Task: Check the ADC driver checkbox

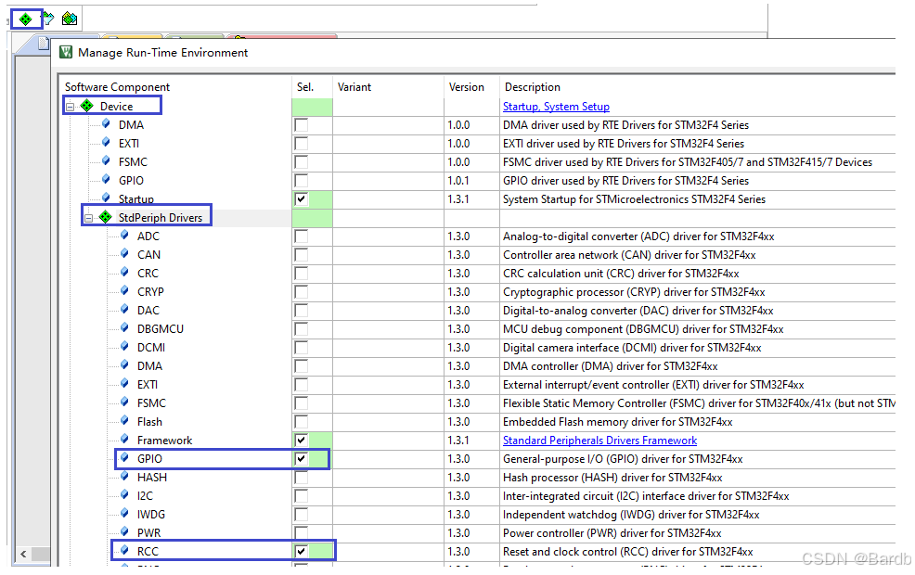Action: (301, 236)
